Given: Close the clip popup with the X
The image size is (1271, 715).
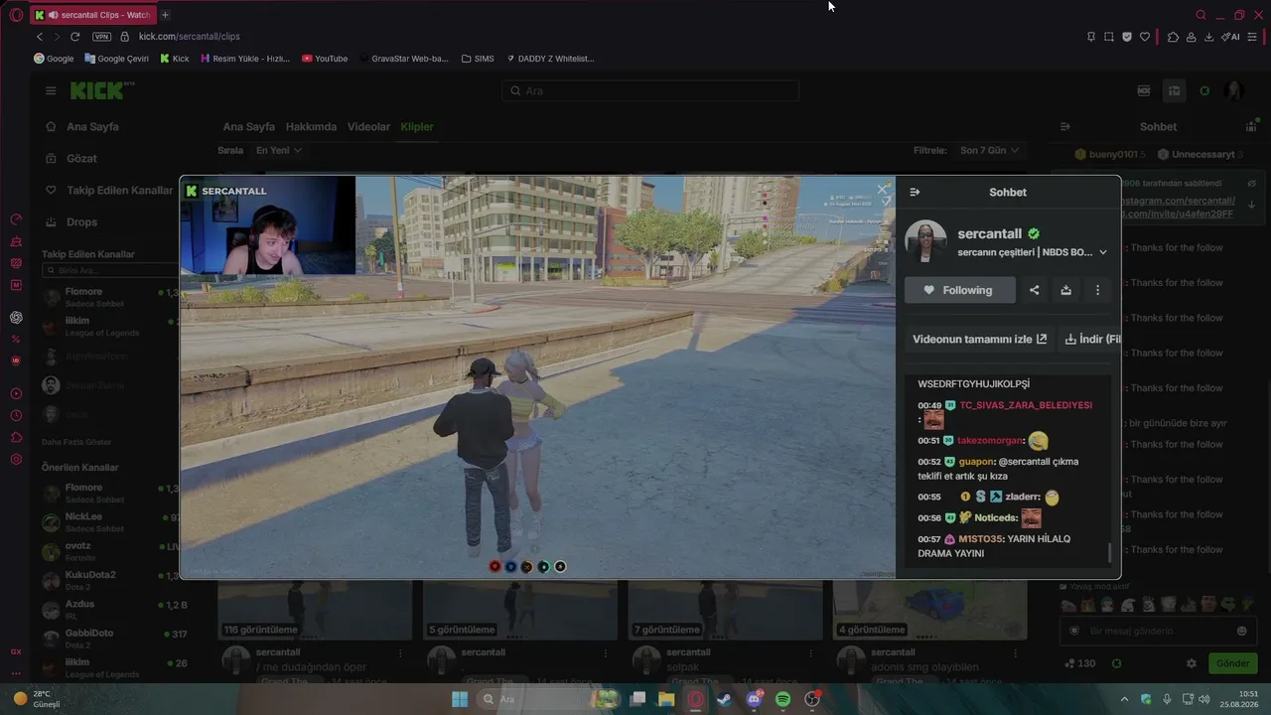Looking at the screenshot, I should (x=883, y=190).
